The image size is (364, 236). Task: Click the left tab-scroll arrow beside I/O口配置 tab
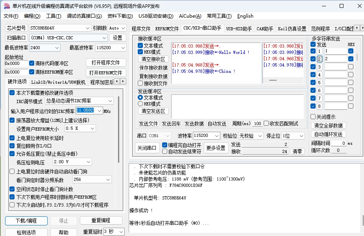click(x=357, y=28)
